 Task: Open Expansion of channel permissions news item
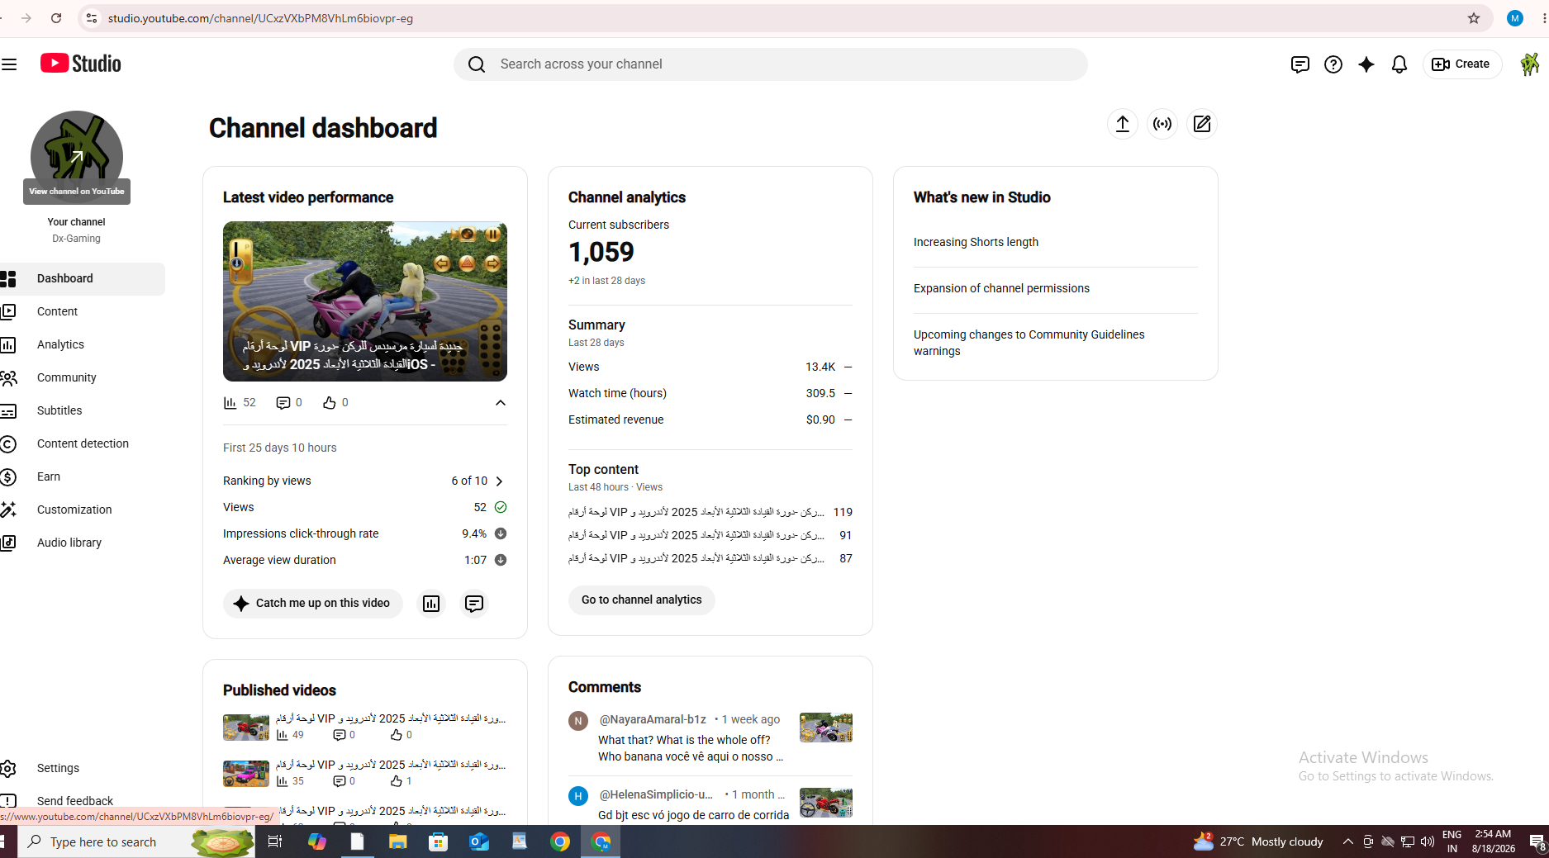click(x=1001, y=288)
